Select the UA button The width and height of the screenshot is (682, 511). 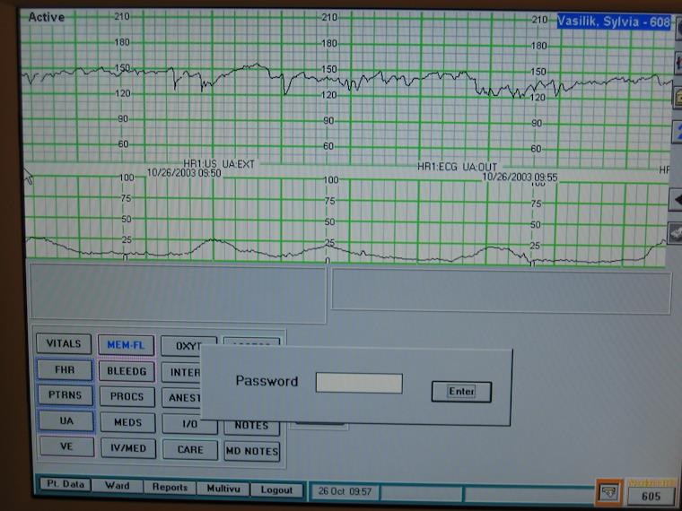64,420
